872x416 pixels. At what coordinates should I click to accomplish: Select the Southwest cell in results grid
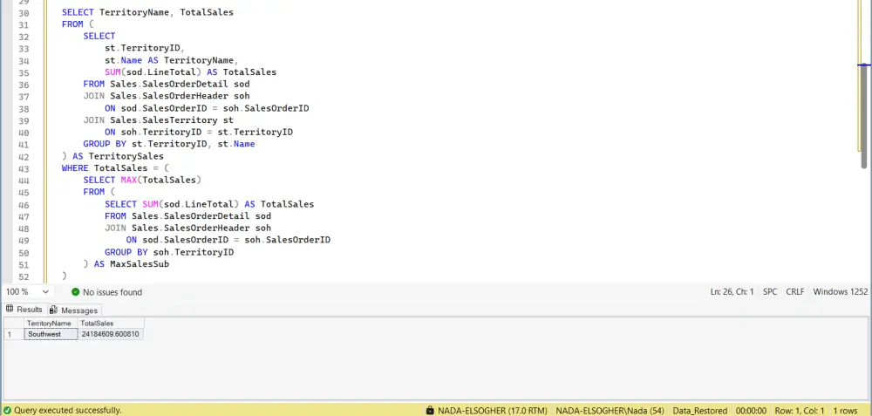[x=51, y=334]
